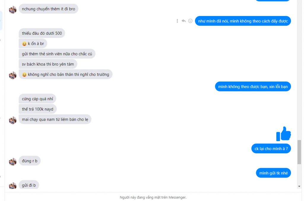The image size is (304, 201).
Task: Click the 'ck lại cho mình à ?' bubble
Action: point(271,149)
